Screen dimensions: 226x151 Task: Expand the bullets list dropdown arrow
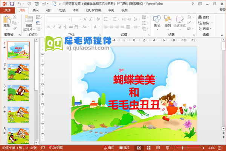tap(110, 19)
